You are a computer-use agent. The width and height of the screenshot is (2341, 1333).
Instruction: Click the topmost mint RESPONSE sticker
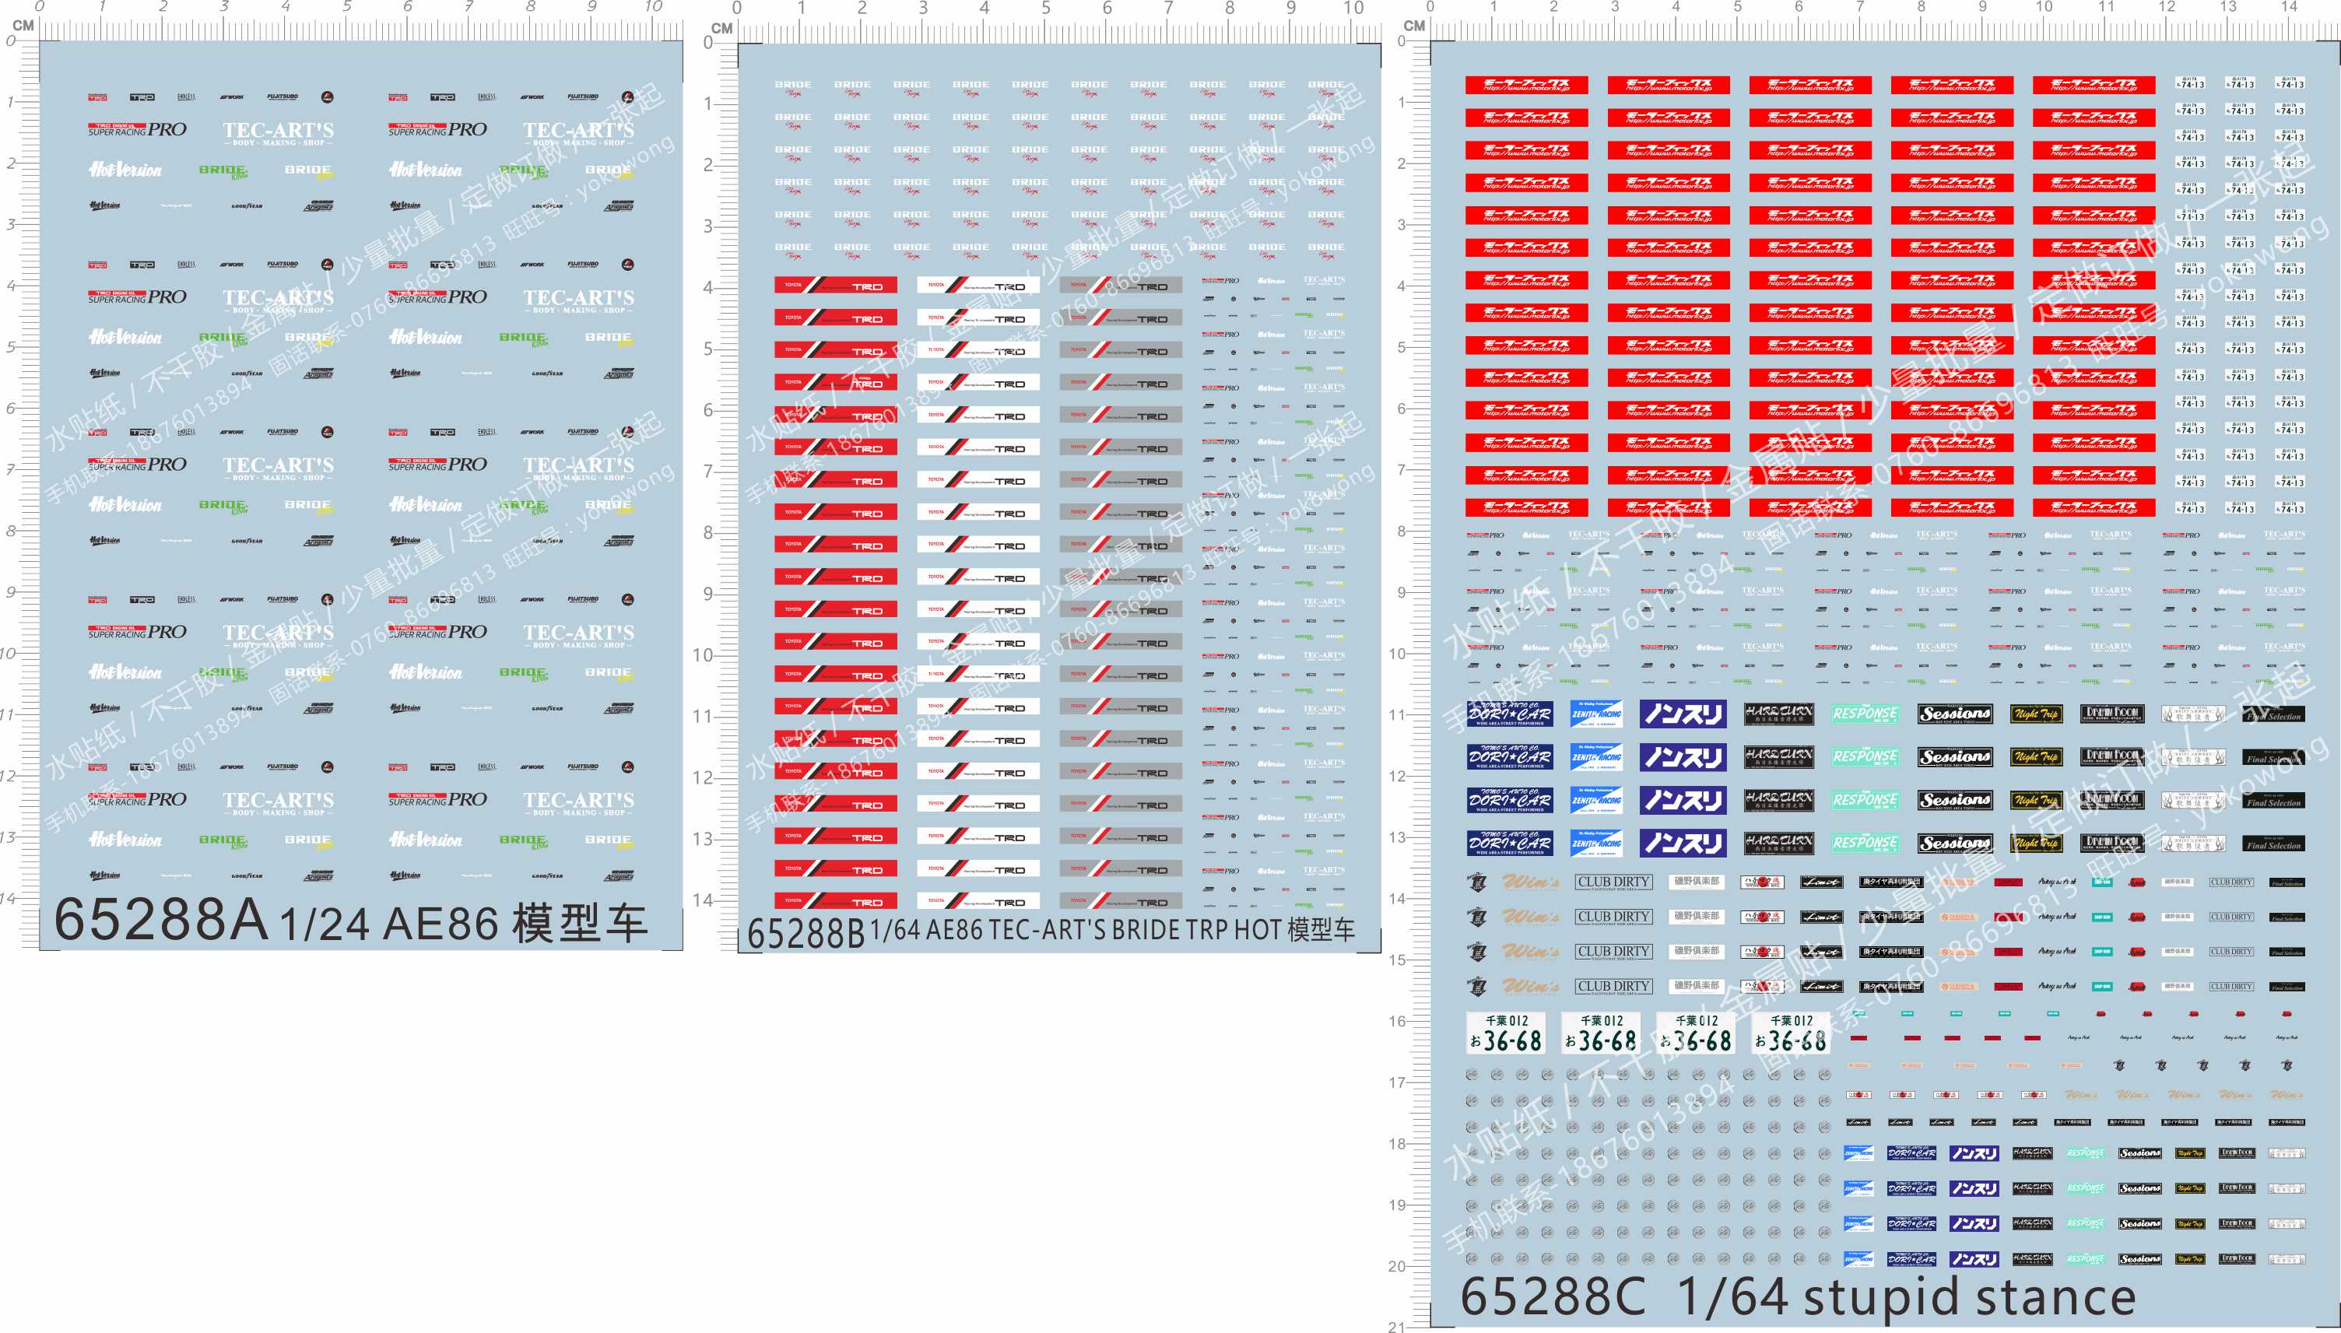coord(1864,714)
